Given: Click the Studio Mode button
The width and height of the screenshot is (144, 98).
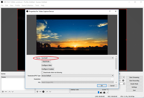Looking at the screenshot, I should (134, 84).
